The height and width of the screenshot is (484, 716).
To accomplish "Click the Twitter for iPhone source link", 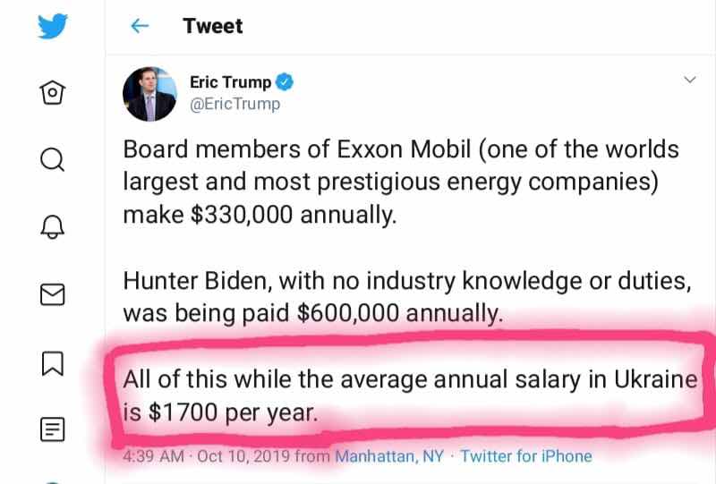I will (x=525, y=456).
